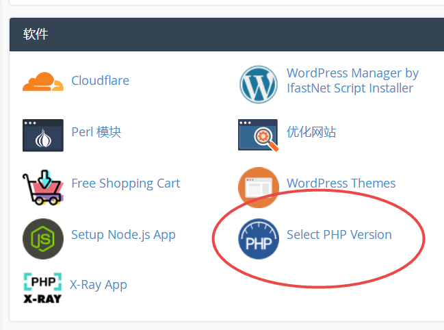The image size is (444, 330).
Task: Click the orange Cloudflare cloud icon
Action: point(43,81)
